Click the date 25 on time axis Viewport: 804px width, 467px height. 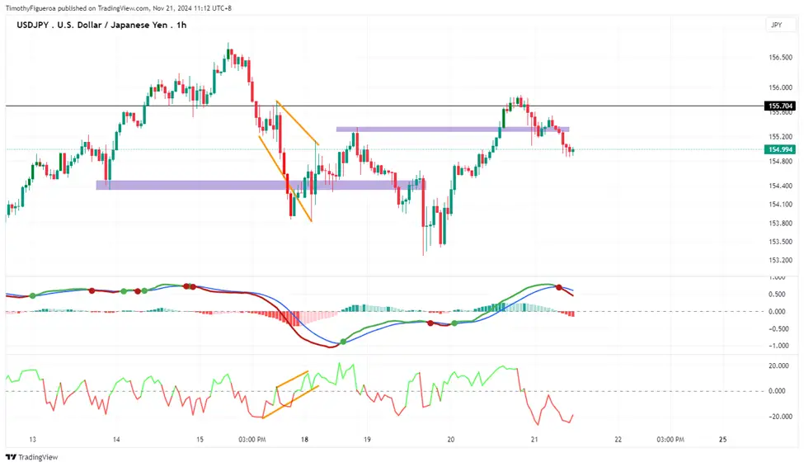pos(722,439)
